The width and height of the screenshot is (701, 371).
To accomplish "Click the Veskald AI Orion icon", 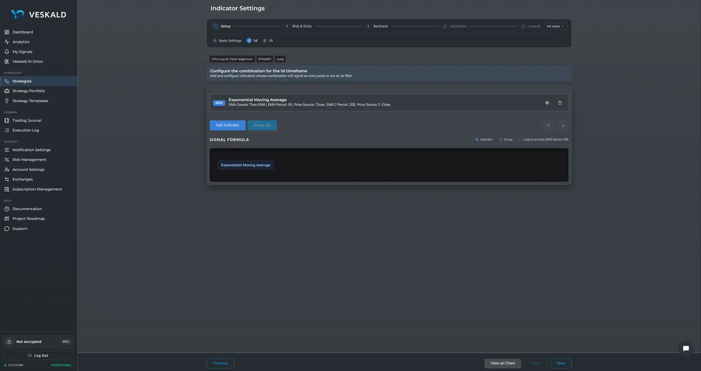I will point(7,61).
